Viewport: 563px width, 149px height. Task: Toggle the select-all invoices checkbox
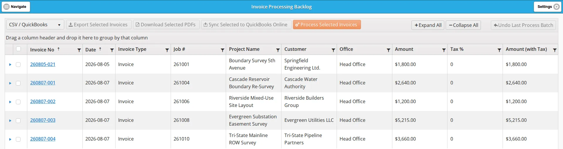[18, 49]
